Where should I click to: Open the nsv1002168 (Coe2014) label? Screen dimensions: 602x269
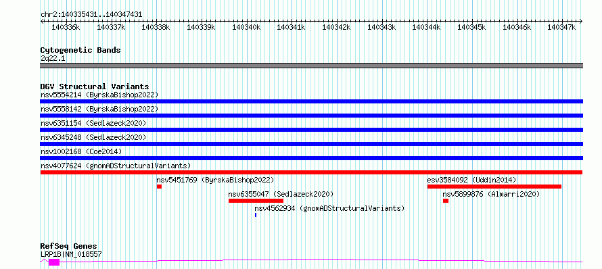81,151
